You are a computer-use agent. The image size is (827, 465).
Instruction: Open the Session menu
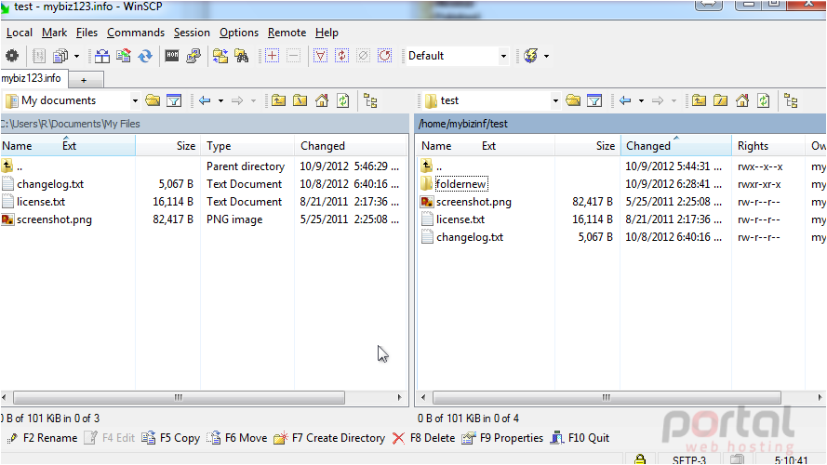coord(192,33)
